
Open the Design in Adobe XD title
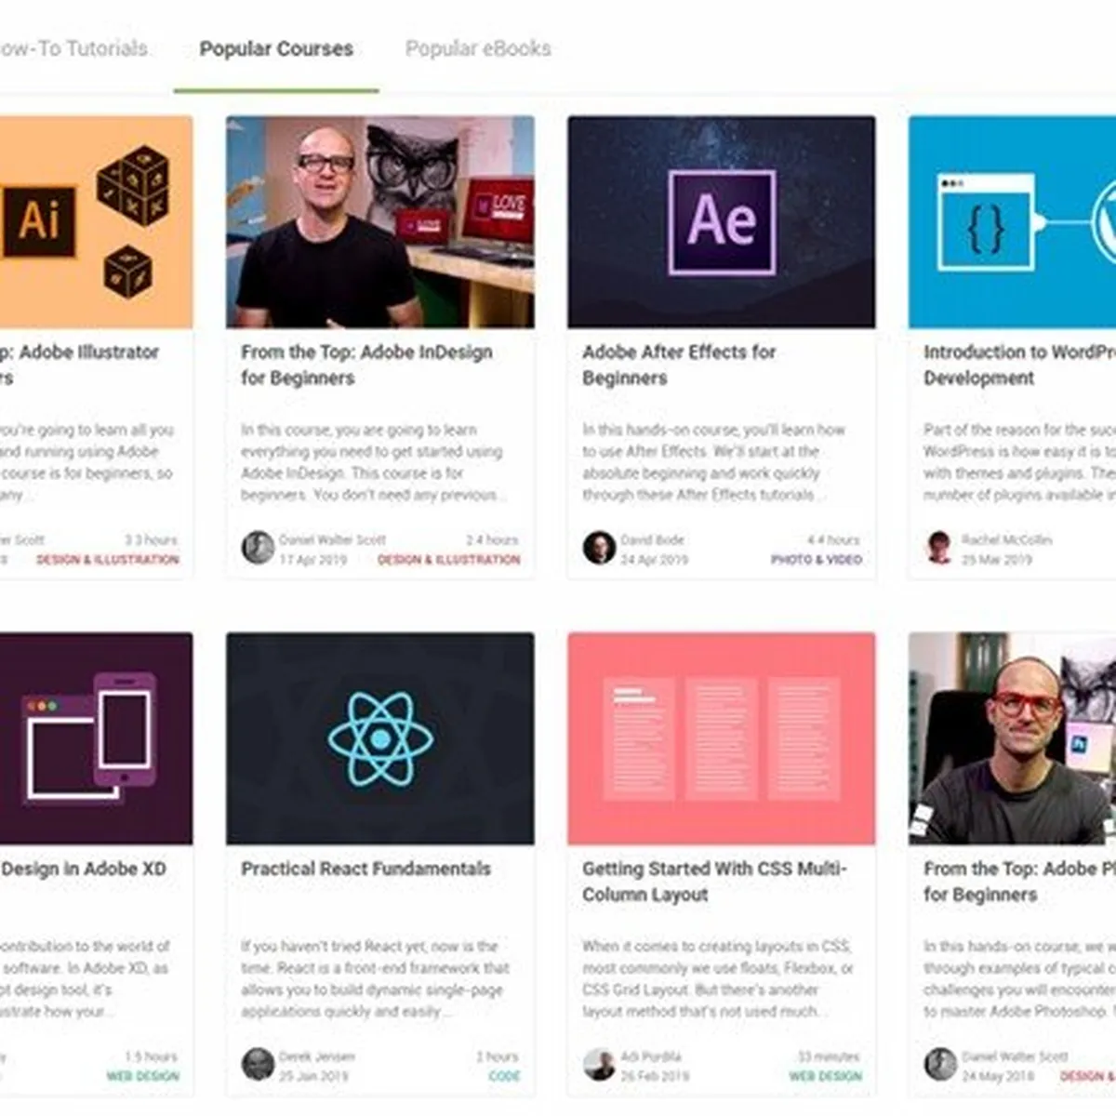84,869
